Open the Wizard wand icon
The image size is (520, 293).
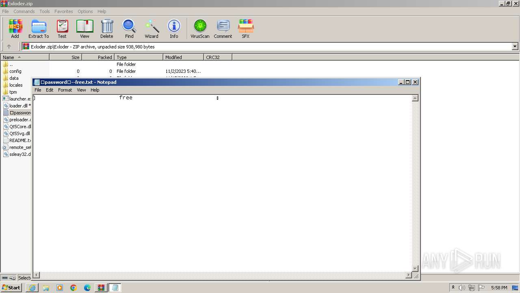coord(152,29)
